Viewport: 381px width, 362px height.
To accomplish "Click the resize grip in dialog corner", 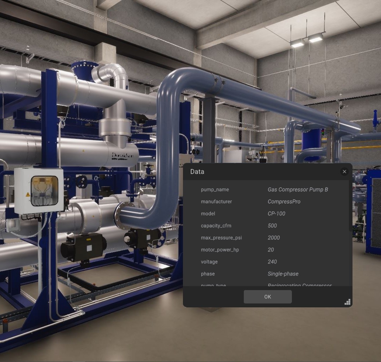I will [347, 302].
